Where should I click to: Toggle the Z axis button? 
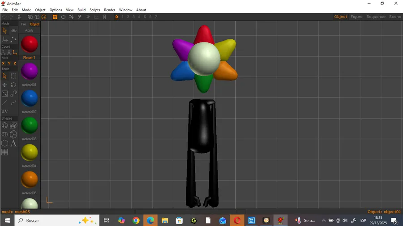coord(15,63)
